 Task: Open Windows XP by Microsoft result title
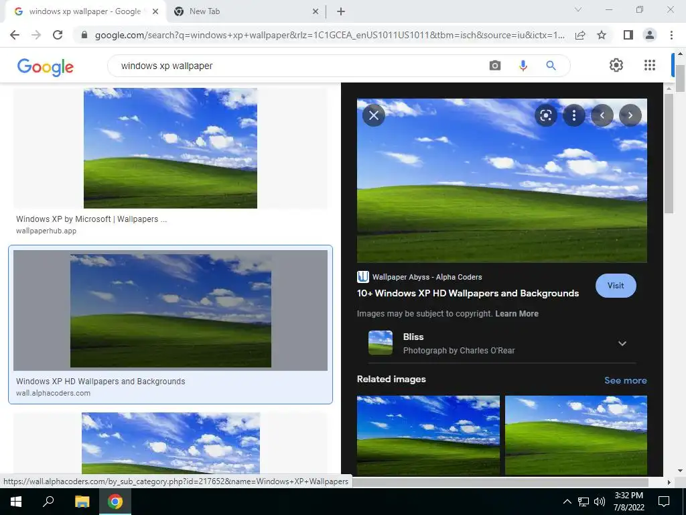click(91, 219)
